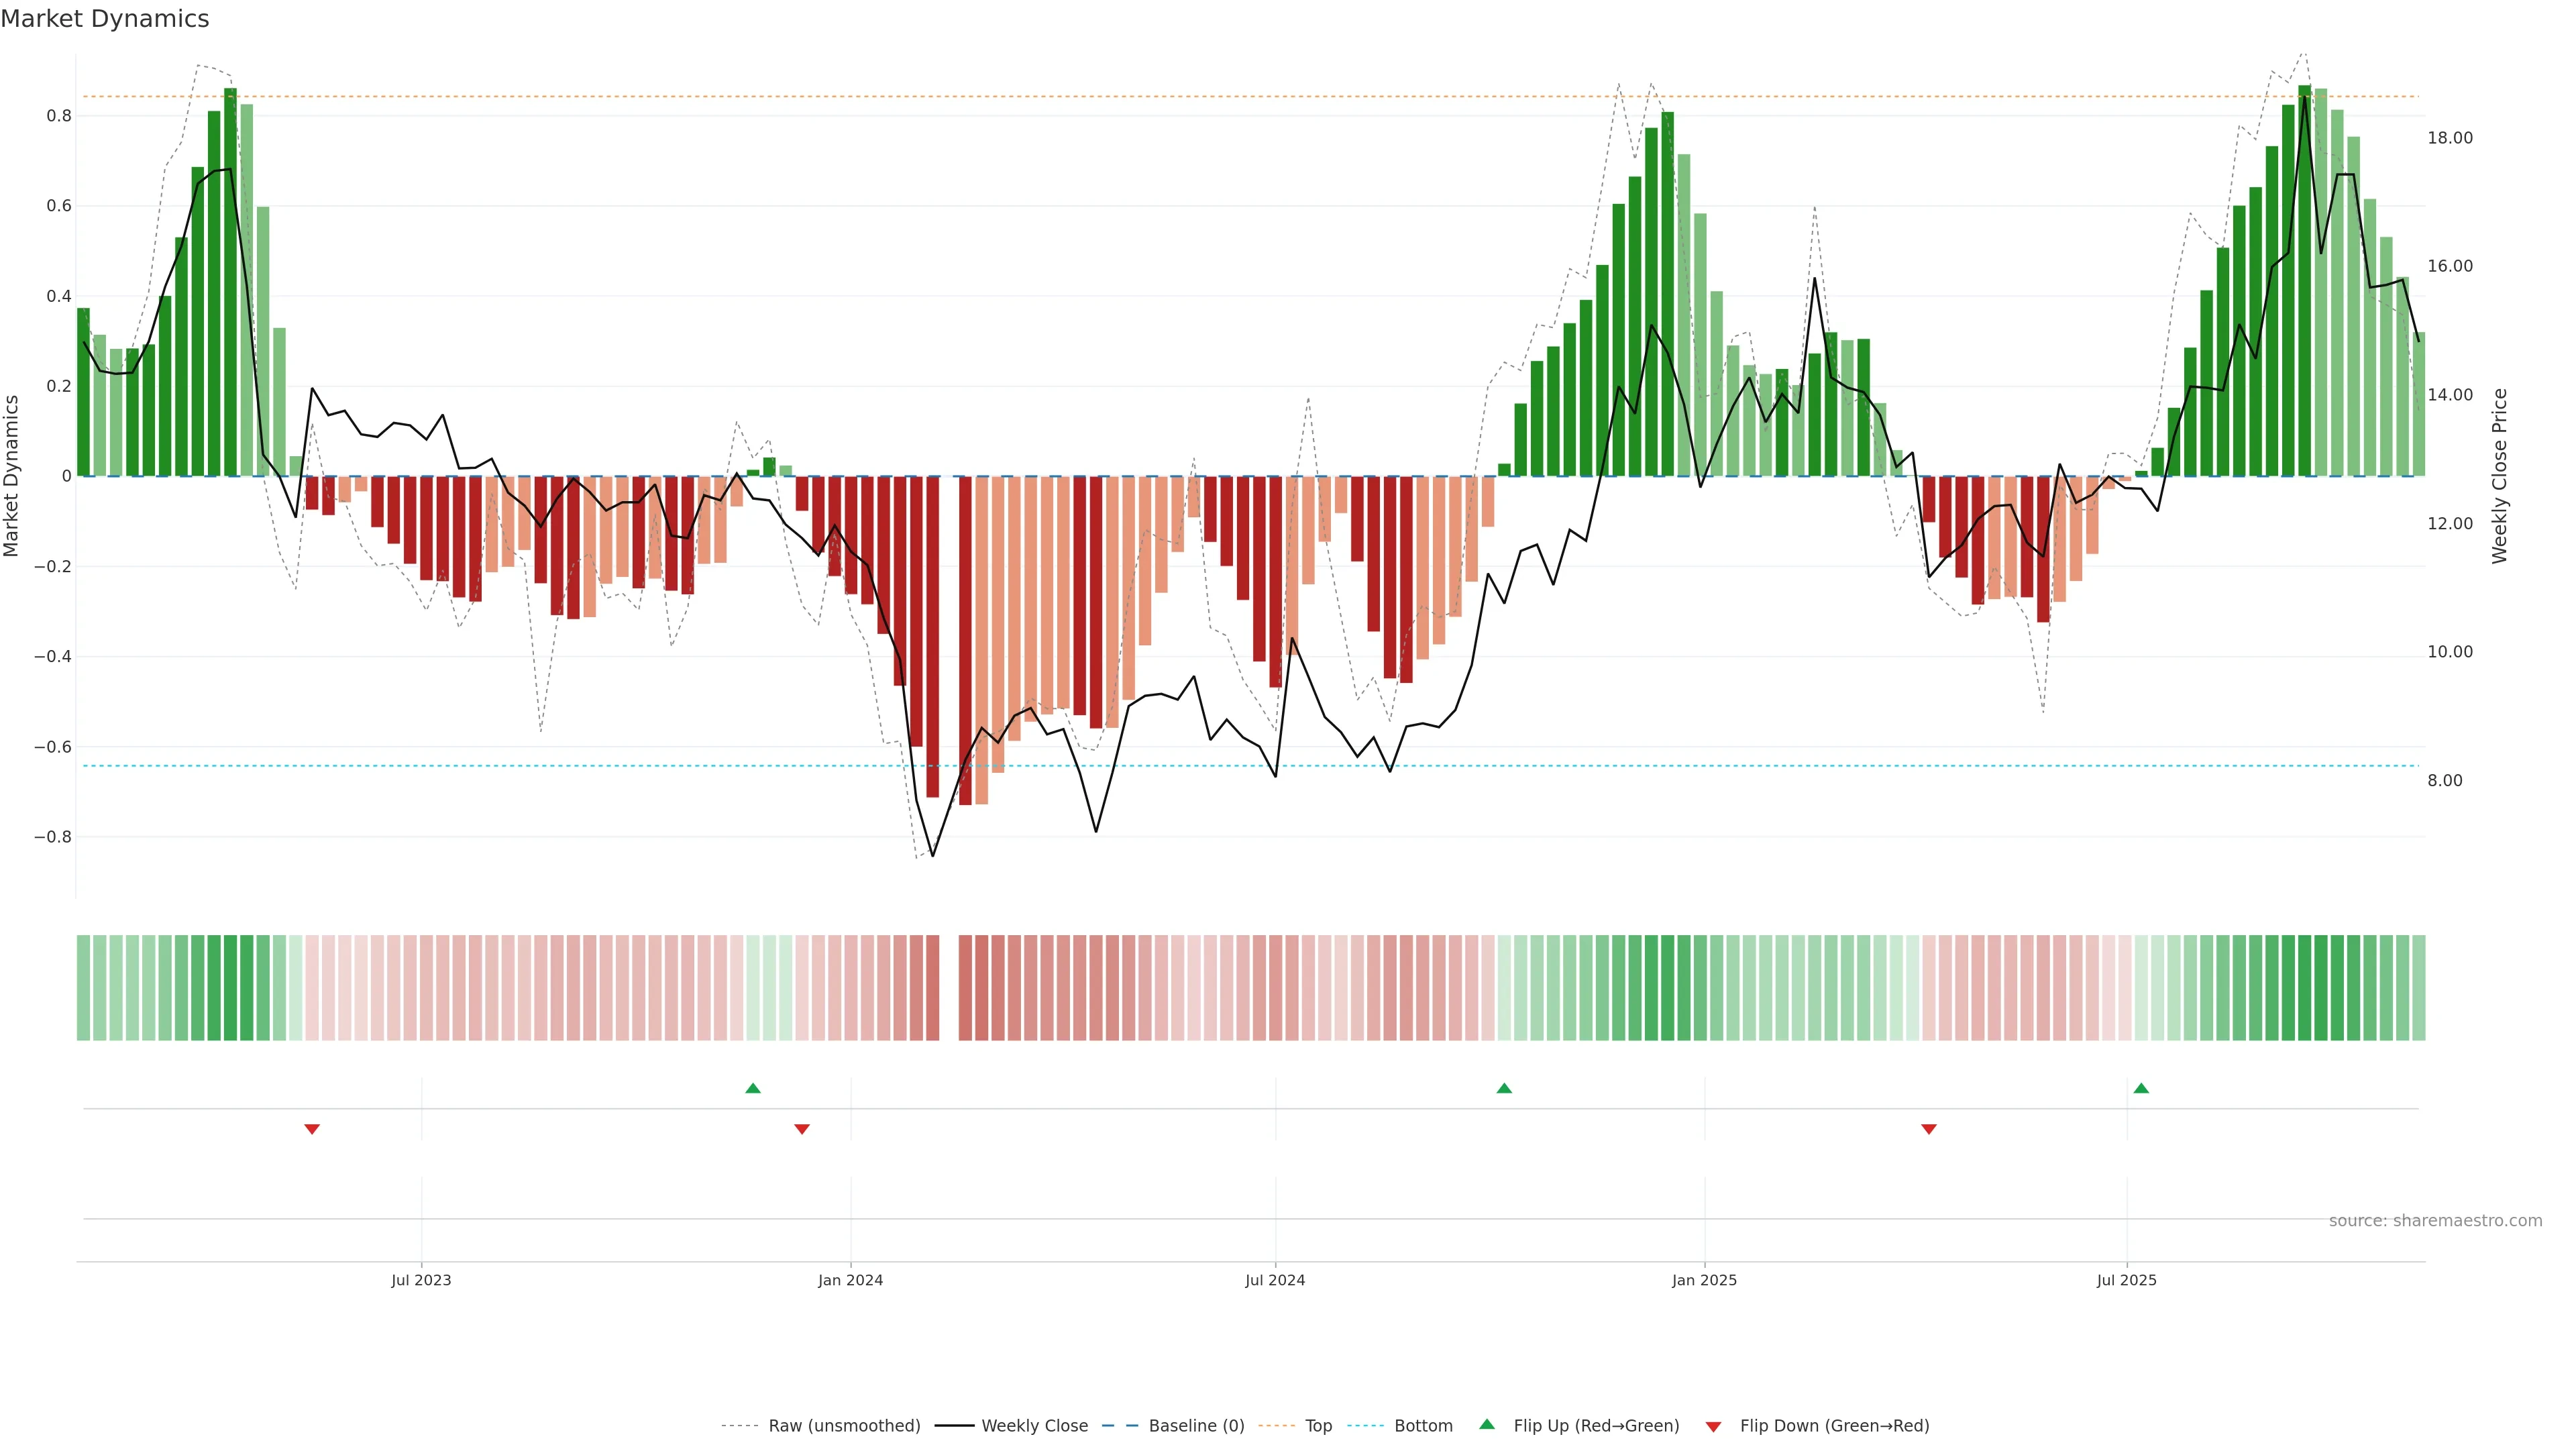Toggle the Baseline (0) legend entry

coord(1196,1426)
